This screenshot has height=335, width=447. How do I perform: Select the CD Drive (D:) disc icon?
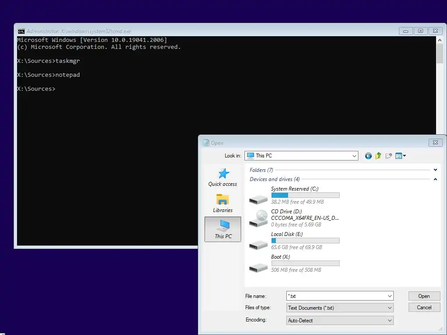(258, 218)
